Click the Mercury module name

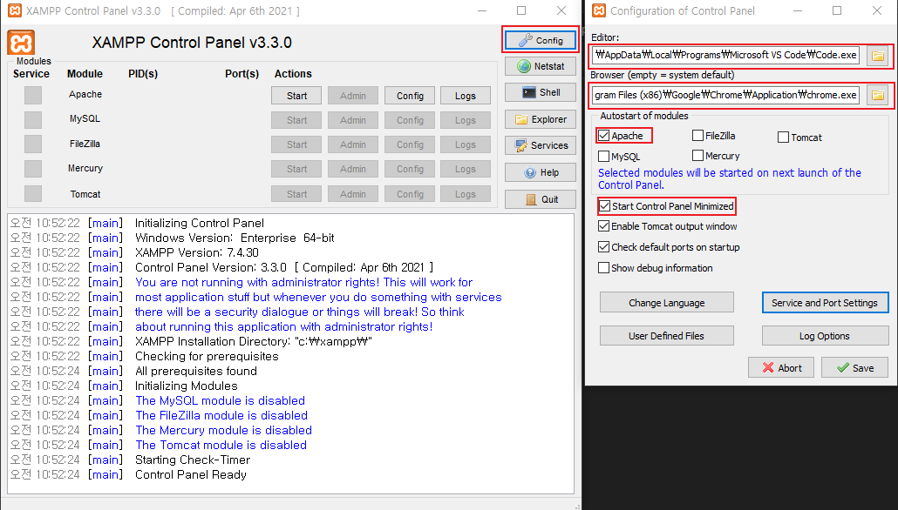(x=85, y=168)
